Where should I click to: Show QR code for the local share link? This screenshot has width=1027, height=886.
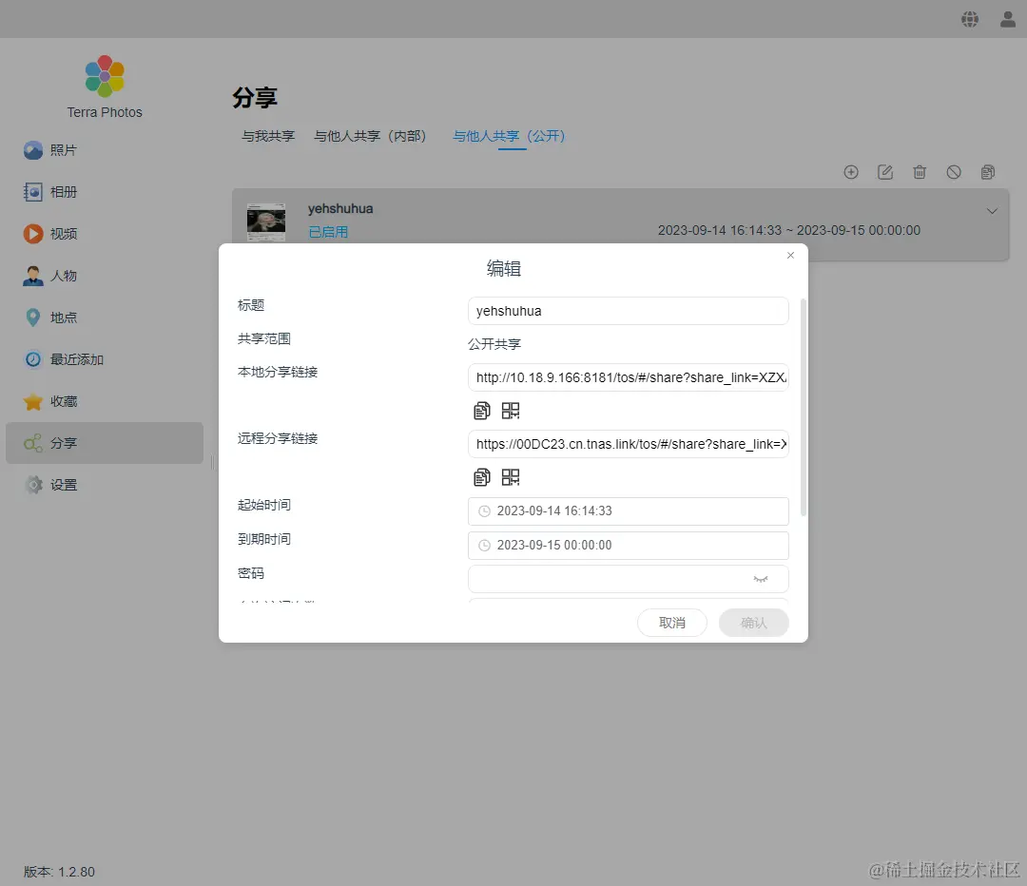pos(510,410)
